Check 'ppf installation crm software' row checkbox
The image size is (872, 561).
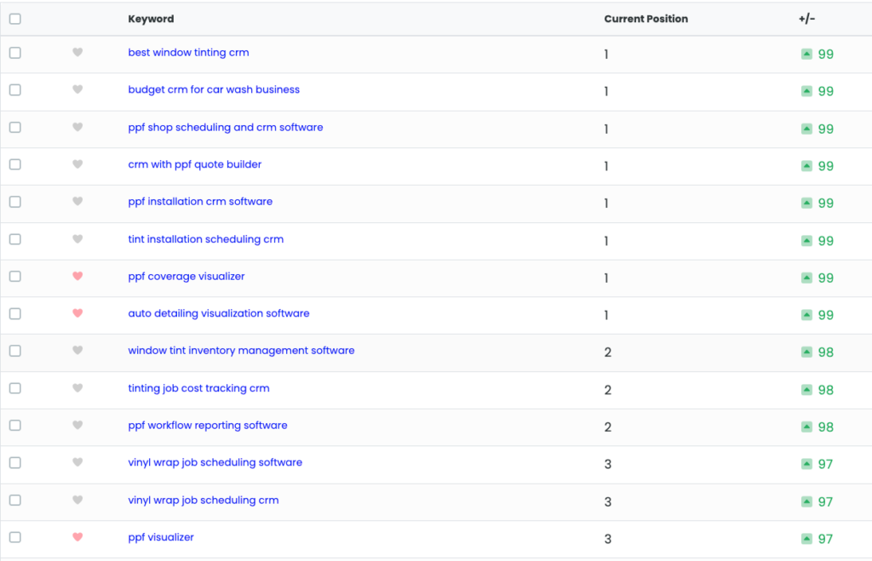point(15,202)
